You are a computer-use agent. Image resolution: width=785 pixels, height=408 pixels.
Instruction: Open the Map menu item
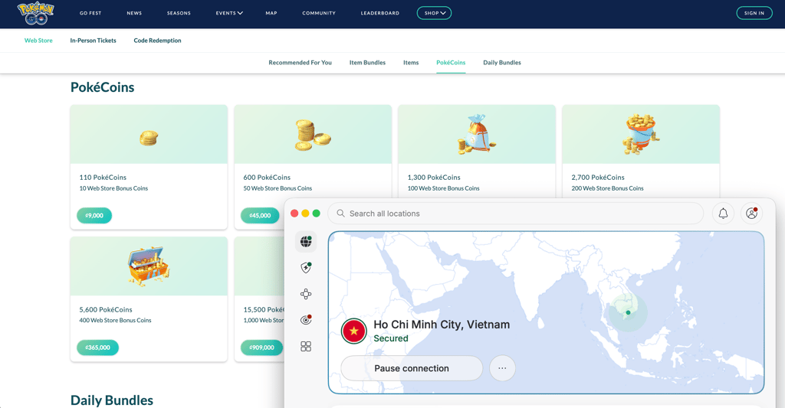[271, 13]
